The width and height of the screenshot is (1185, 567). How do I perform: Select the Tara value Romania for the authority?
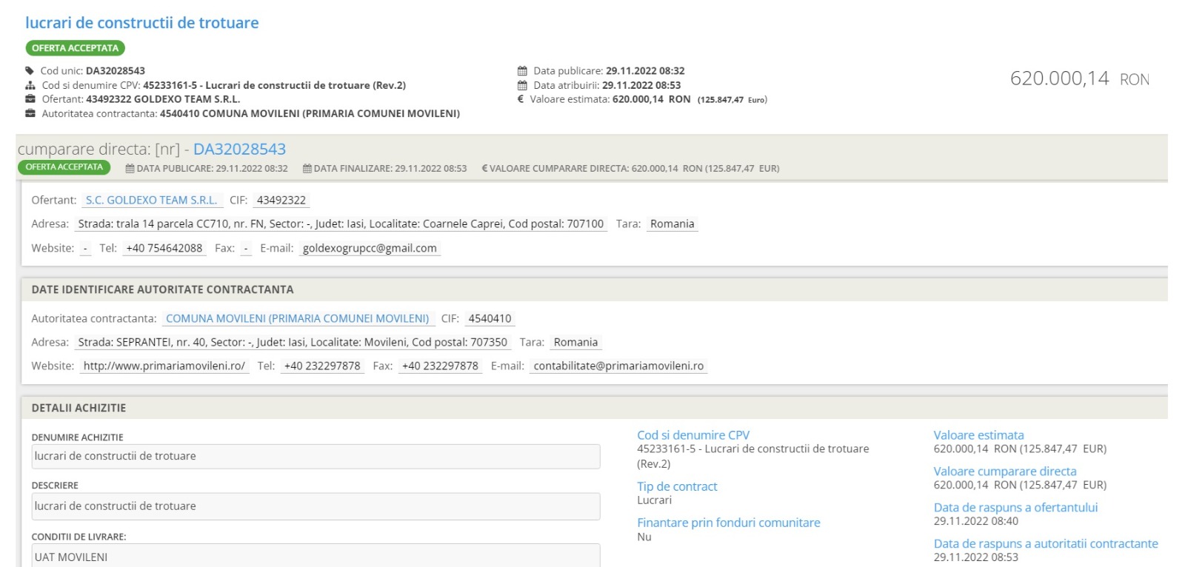tap(575, 342)
